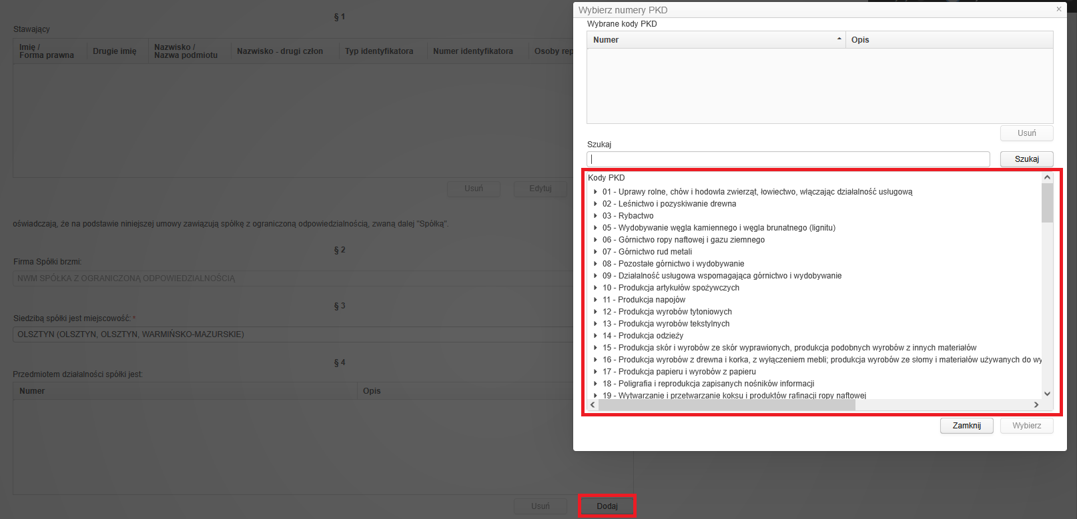Click the Usuń button under selected codes
Image resolution: width=1077 pixels, height=519 pixels.
click(x=1026, y=133)
